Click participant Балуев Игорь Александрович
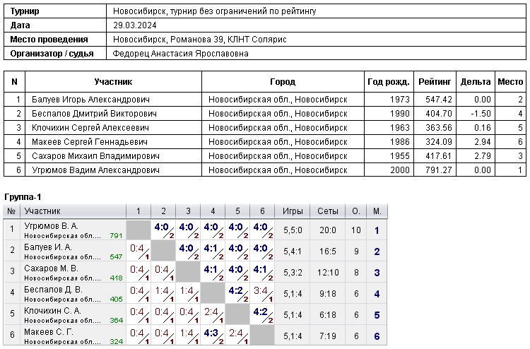The image size is (530, 349). 90,100
